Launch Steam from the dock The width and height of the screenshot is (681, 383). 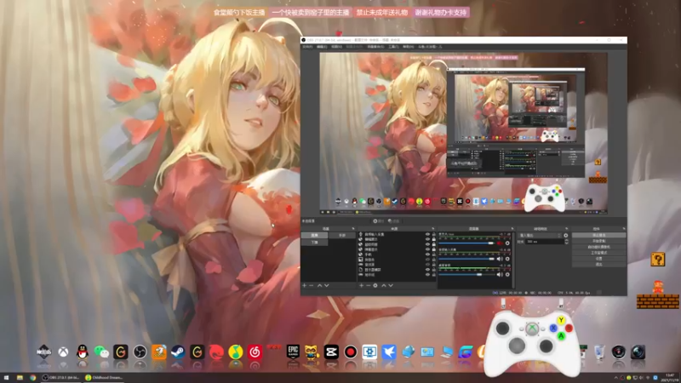pyautogui.click(x=178, y=352)
